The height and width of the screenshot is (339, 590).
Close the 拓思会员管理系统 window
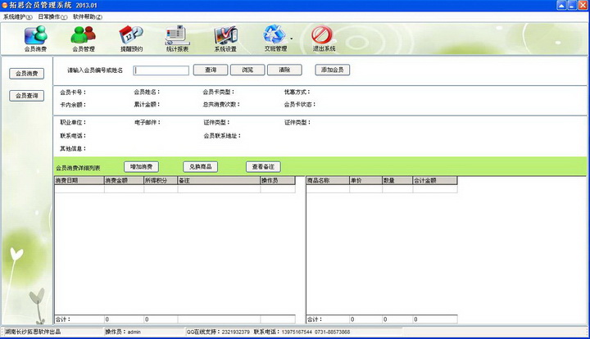tap(583, 5)
